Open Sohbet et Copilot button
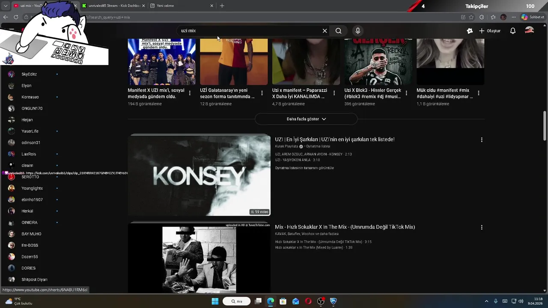548x308 pixels. pyautogui.click(x=533, y=17)
